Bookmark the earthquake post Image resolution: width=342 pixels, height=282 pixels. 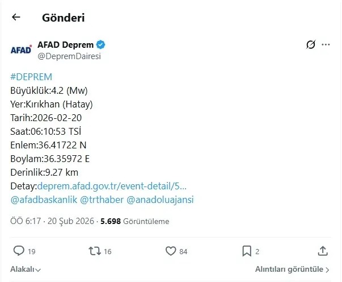tap(247, 251)
